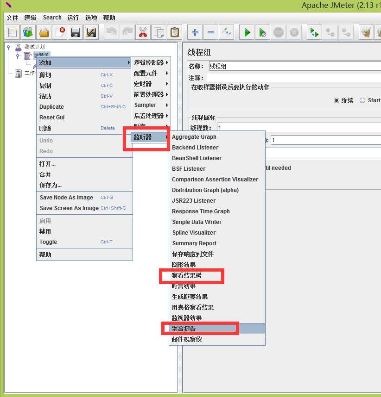Viewport: 381px width, 397px height.
Task: Expand the 前置处理器 submenu
Action: tap(151, 94)
